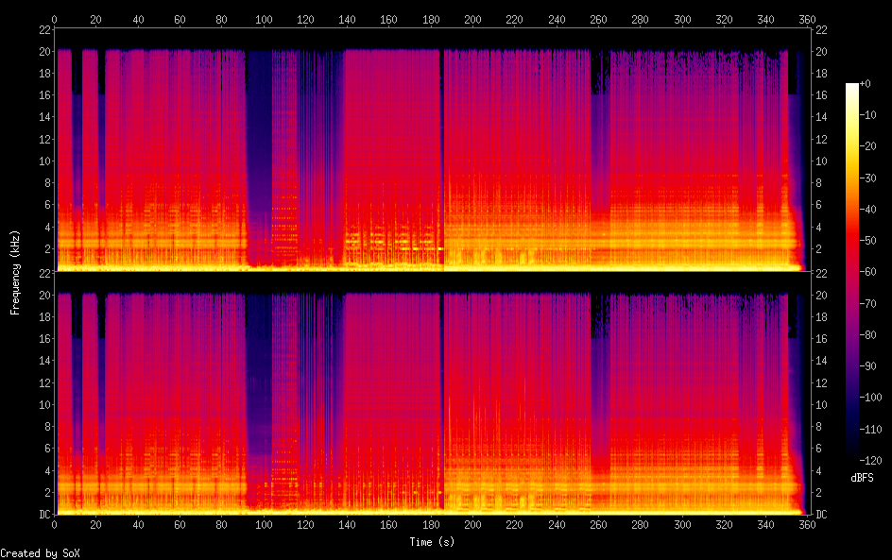Click the 'Created by SoX' caption
Screen dimensions: 892x560
(40, 553)
